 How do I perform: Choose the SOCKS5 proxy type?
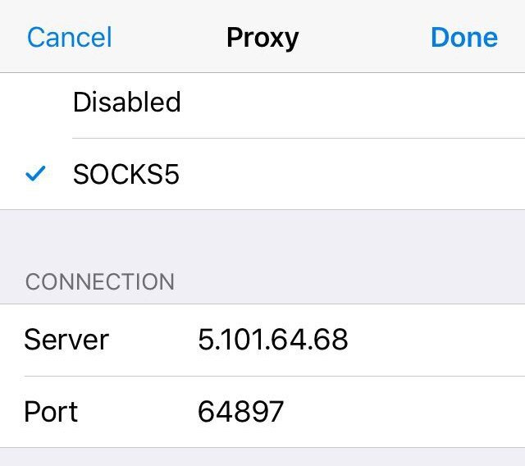click(x=262, y=174)
